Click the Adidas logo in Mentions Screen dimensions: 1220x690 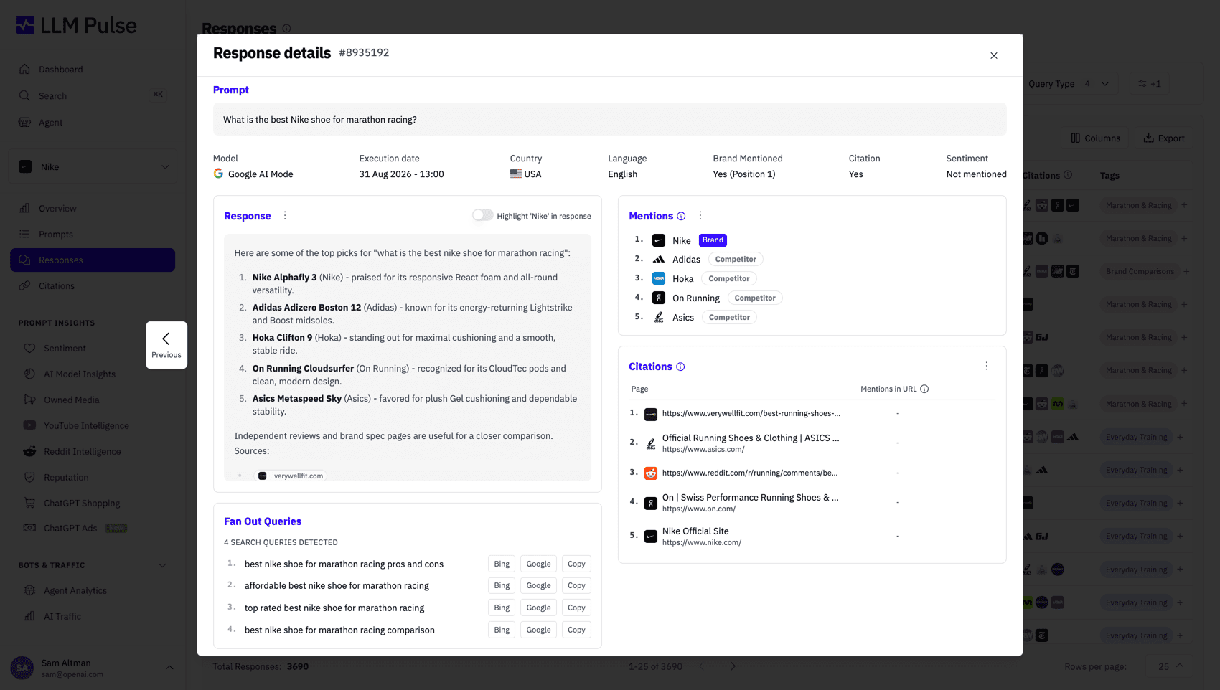[x=659, y=260]
